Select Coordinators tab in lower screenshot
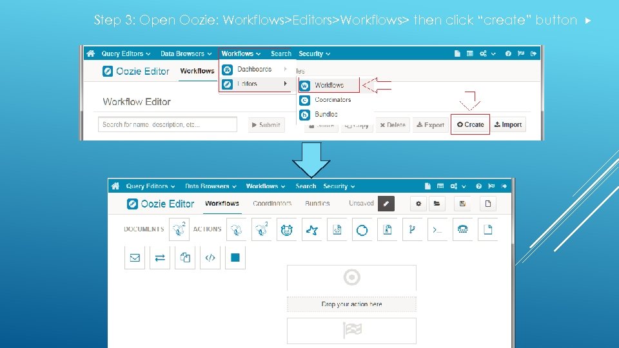Image resolution: width=619 pixels, height=348 pixels. pos(272,204)
